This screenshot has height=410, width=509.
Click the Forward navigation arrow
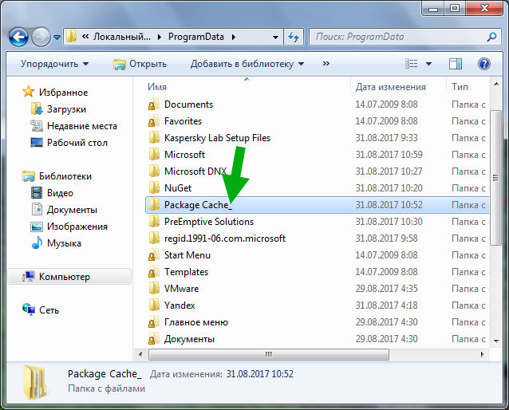tap(41, 37)
